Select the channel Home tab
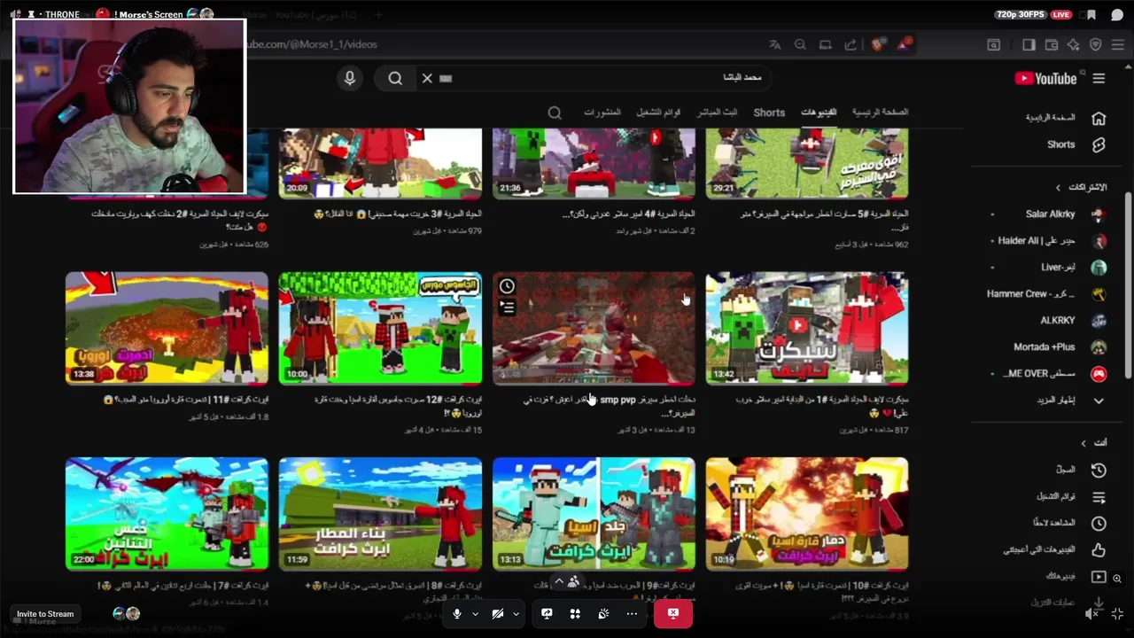 click(x=880, y=113)
